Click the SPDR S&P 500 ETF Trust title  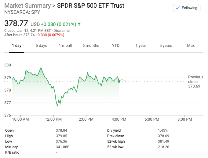point(91,6)
